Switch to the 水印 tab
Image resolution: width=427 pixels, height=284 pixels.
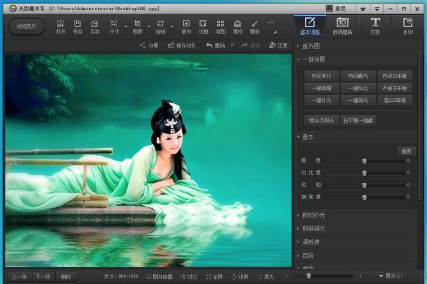pyautogui.click(x=408, y=26)
